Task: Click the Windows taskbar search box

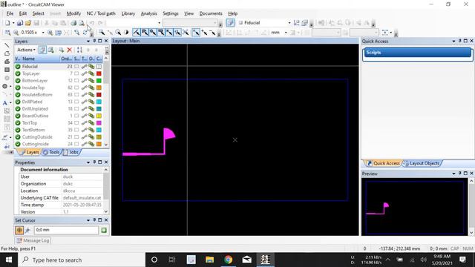Action: 82,260
